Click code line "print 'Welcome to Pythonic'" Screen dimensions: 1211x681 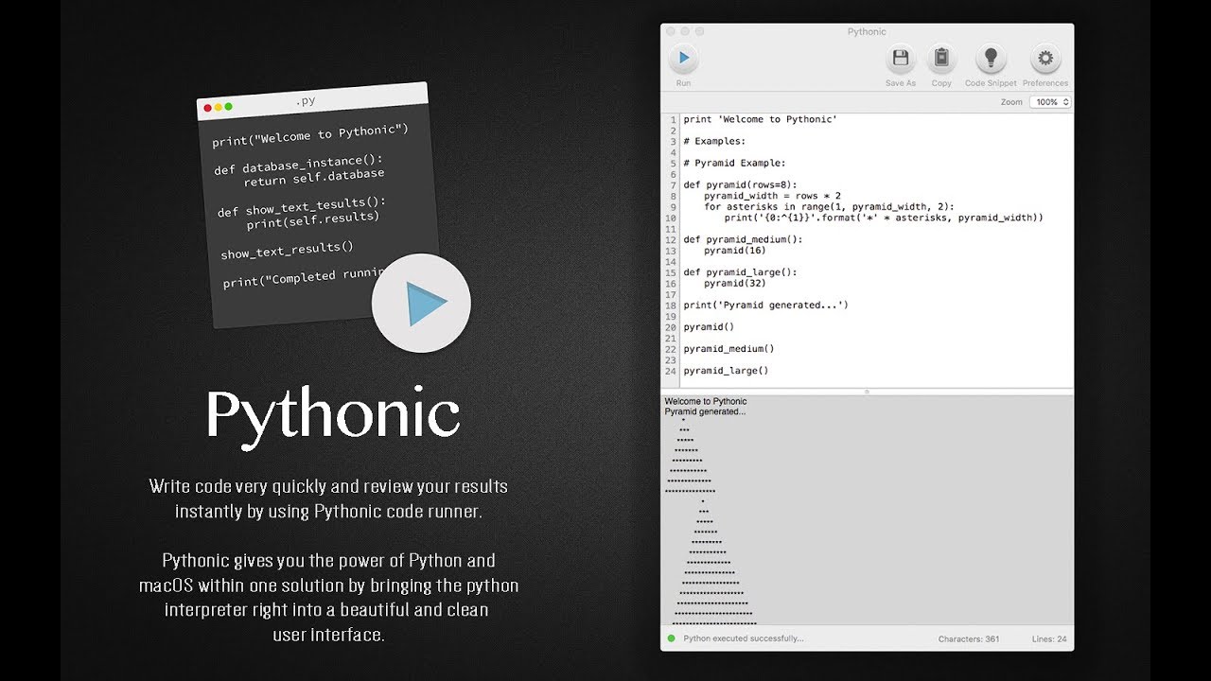761,119
